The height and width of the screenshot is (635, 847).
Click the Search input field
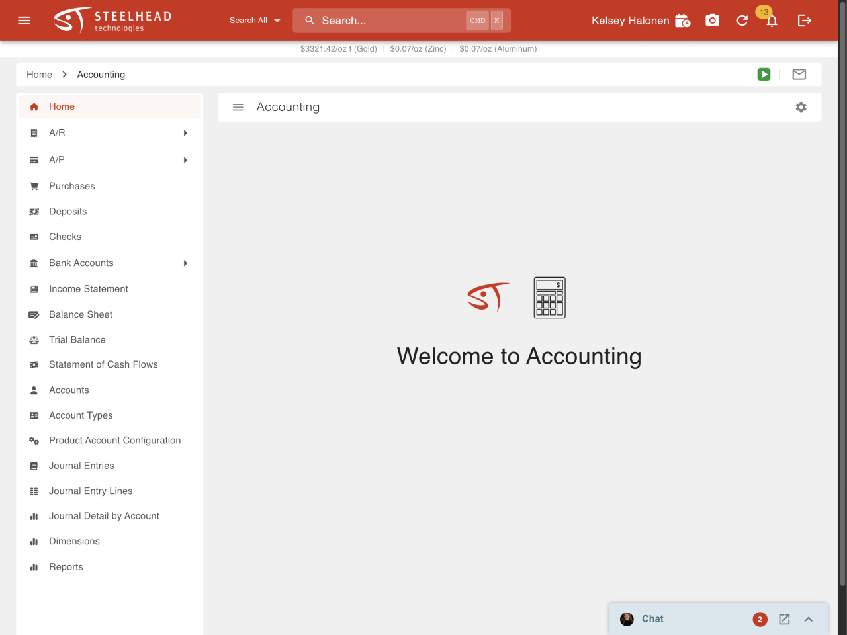click(390, 21)
